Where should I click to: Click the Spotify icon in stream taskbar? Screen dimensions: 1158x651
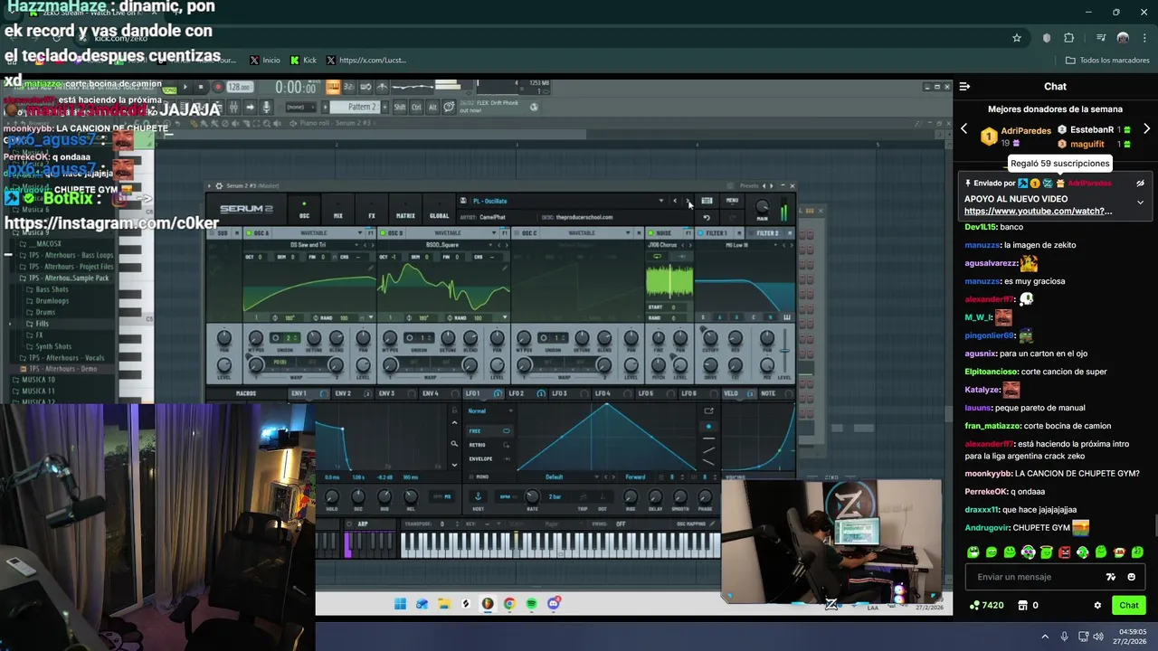pyautogui.click(x=531, y=604)
